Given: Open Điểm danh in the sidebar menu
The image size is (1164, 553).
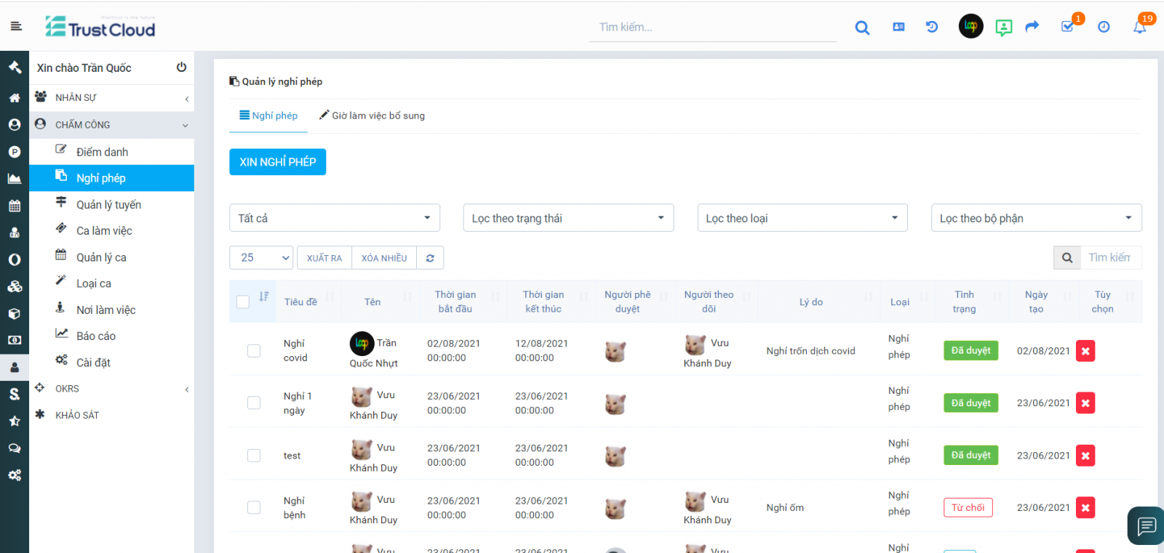Looking at the screenshot, I should click(x=102, y=152).
